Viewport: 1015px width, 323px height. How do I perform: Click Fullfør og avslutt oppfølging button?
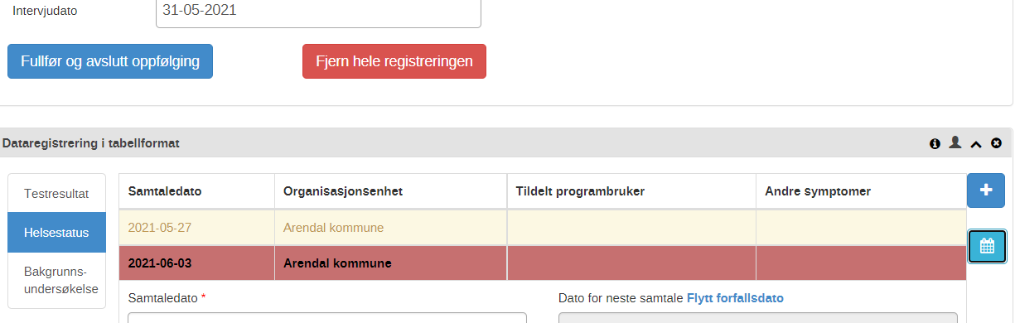point(110,61)
